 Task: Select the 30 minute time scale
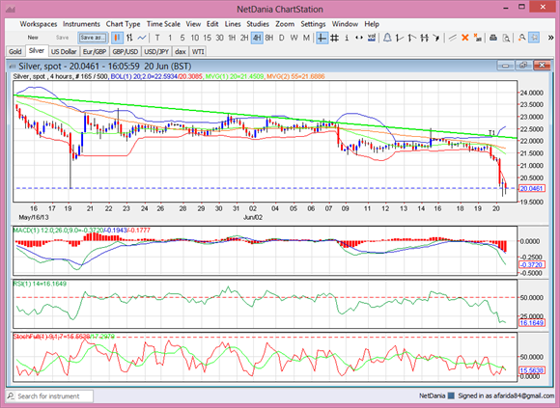(x=219, y=38)
